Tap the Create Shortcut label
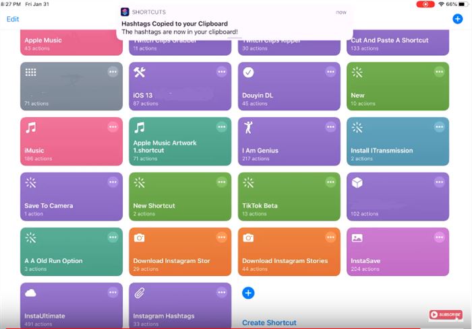 tap(269, 322)
